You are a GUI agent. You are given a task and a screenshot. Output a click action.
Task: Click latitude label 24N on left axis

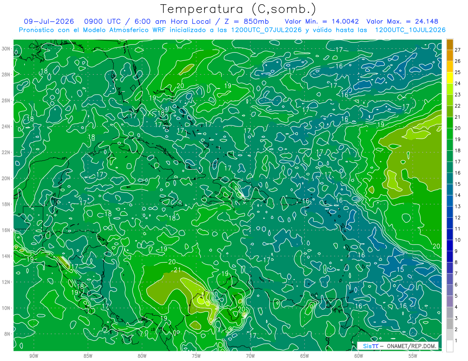pyautogui.click(x=6, y=127)
